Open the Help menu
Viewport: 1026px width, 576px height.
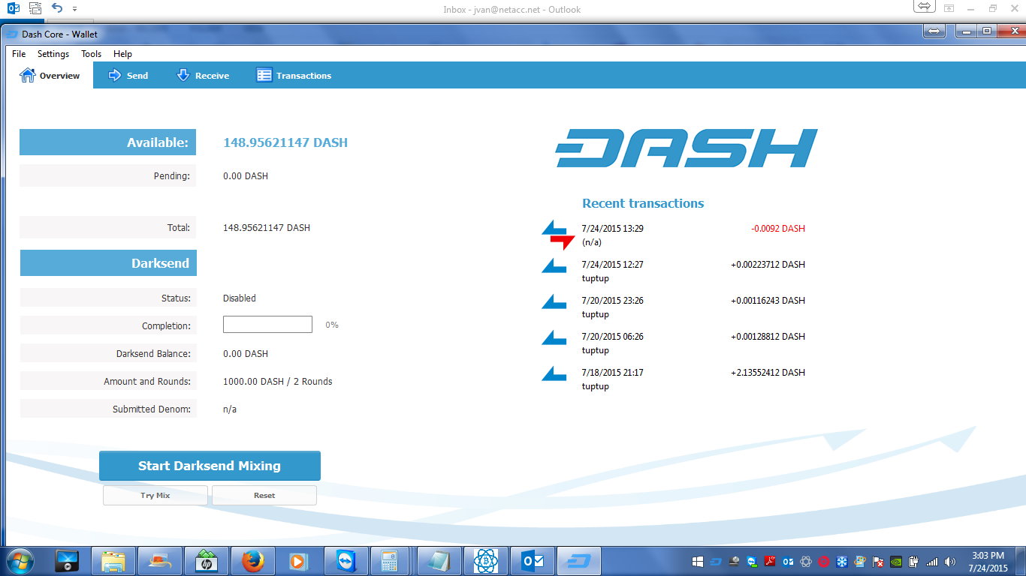coord(122,54)
